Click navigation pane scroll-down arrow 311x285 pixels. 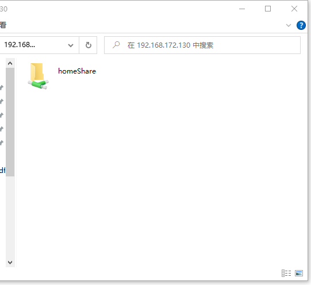10,263
